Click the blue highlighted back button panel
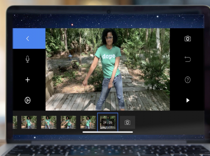210x156 pixels. (29, 38)
